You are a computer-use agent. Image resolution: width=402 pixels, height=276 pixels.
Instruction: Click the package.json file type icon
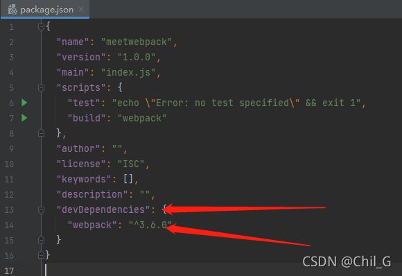click(x=12, y=10)
